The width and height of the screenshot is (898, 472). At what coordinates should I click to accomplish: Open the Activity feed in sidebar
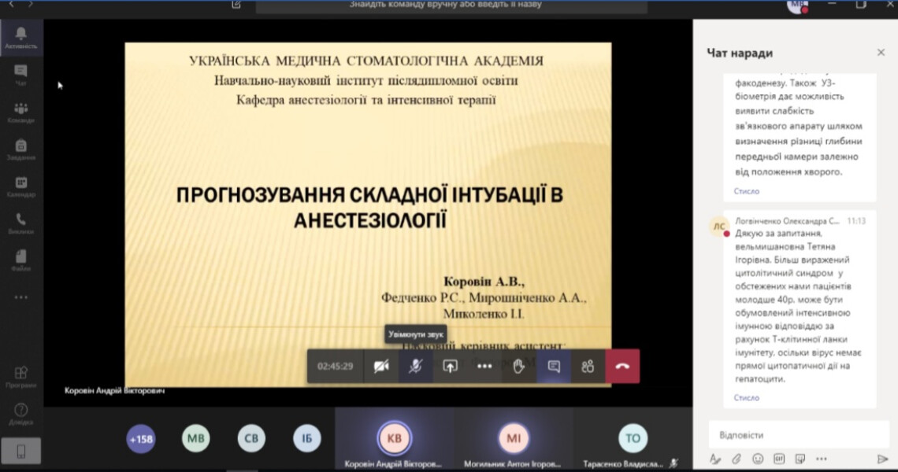coord(20,36)
